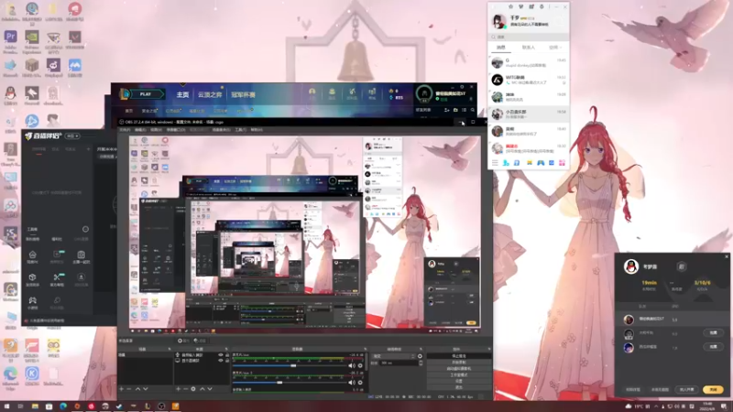Toggle visibility eye of first OBS source

click(221, 355)
